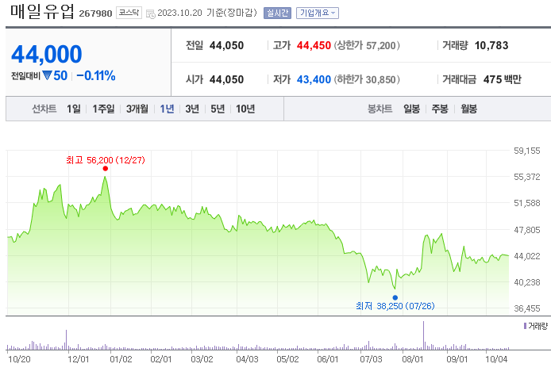Click the 최저 38,250 (07/26) annotation text
The height and width of the screenshot is (375, 551).
[x=395, y=306]
